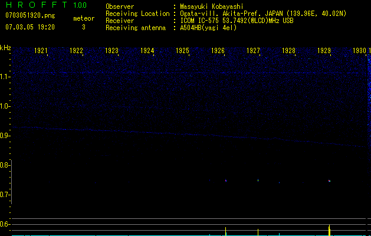Click the meteor echo spot near 1927

(258, 181)
